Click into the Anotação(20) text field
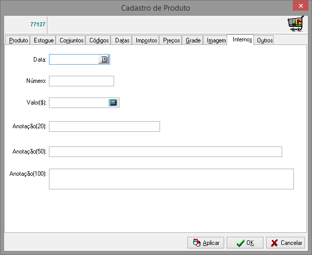 pos(104,126)
